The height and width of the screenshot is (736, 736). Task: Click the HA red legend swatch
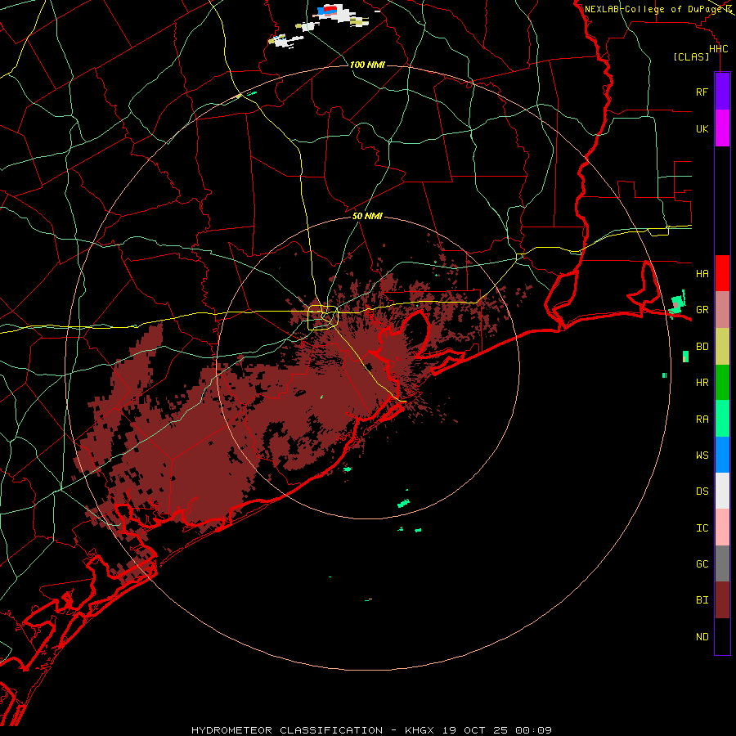coord(722,273)
